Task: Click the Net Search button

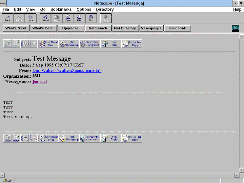Action: [x=98, y=28]
